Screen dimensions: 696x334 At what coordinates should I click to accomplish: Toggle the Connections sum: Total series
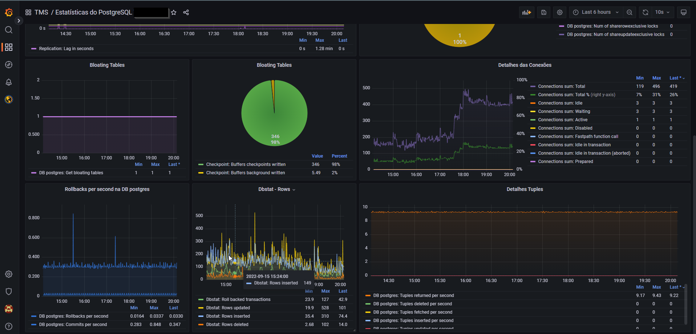(561, 86)
